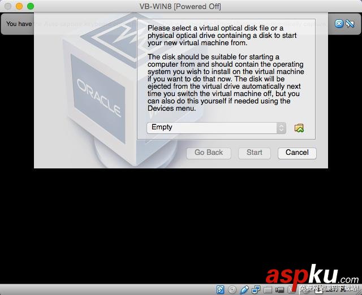Click the grayed-out close window button
The width and height of the screenshot is (362, 295).
pos(8,6)
